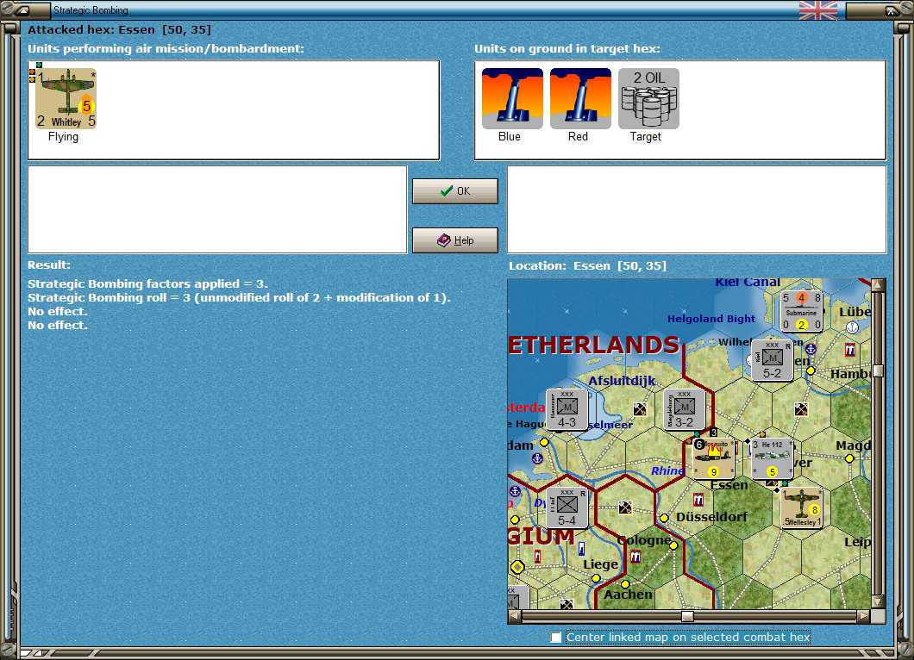The height and width of the screenshot is (660, 914).
Task: Select the Magdeburg 3-2 corps counter
Action: (684, 409)
